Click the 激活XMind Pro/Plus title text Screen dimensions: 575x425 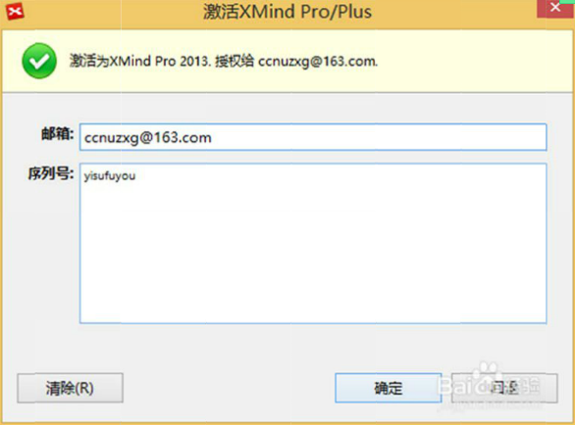click(287, 12)
